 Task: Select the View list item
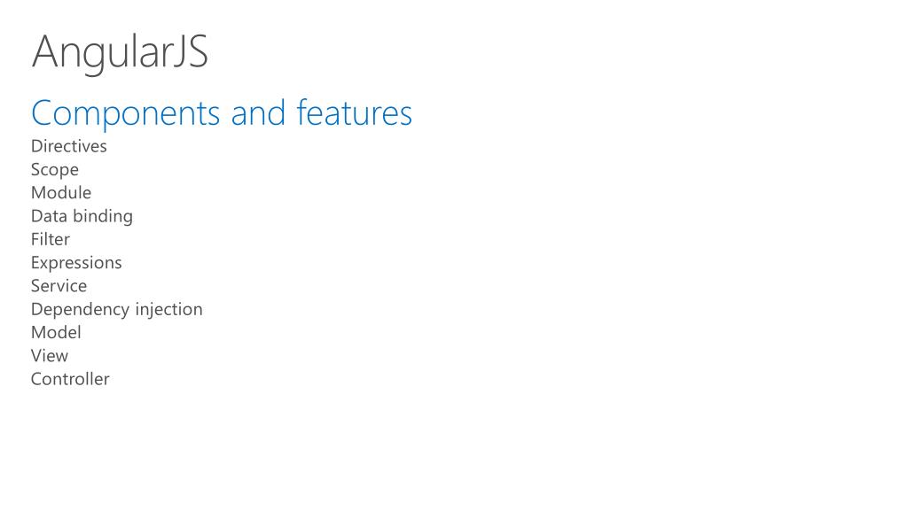click(x=50, y=356)
